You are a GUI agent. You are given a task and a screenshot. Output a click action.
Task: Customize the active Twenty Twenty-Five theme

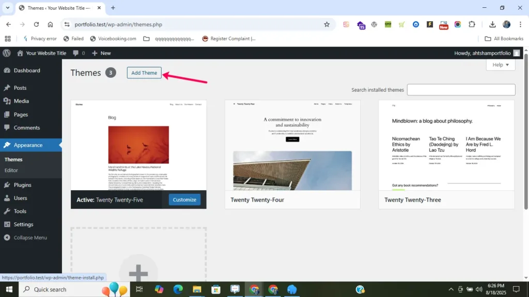point(184,200)
